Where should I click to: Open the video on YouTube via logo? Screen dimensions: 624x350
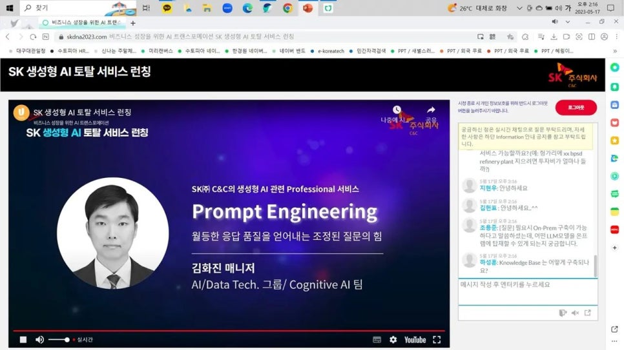(x=415, y=340)
